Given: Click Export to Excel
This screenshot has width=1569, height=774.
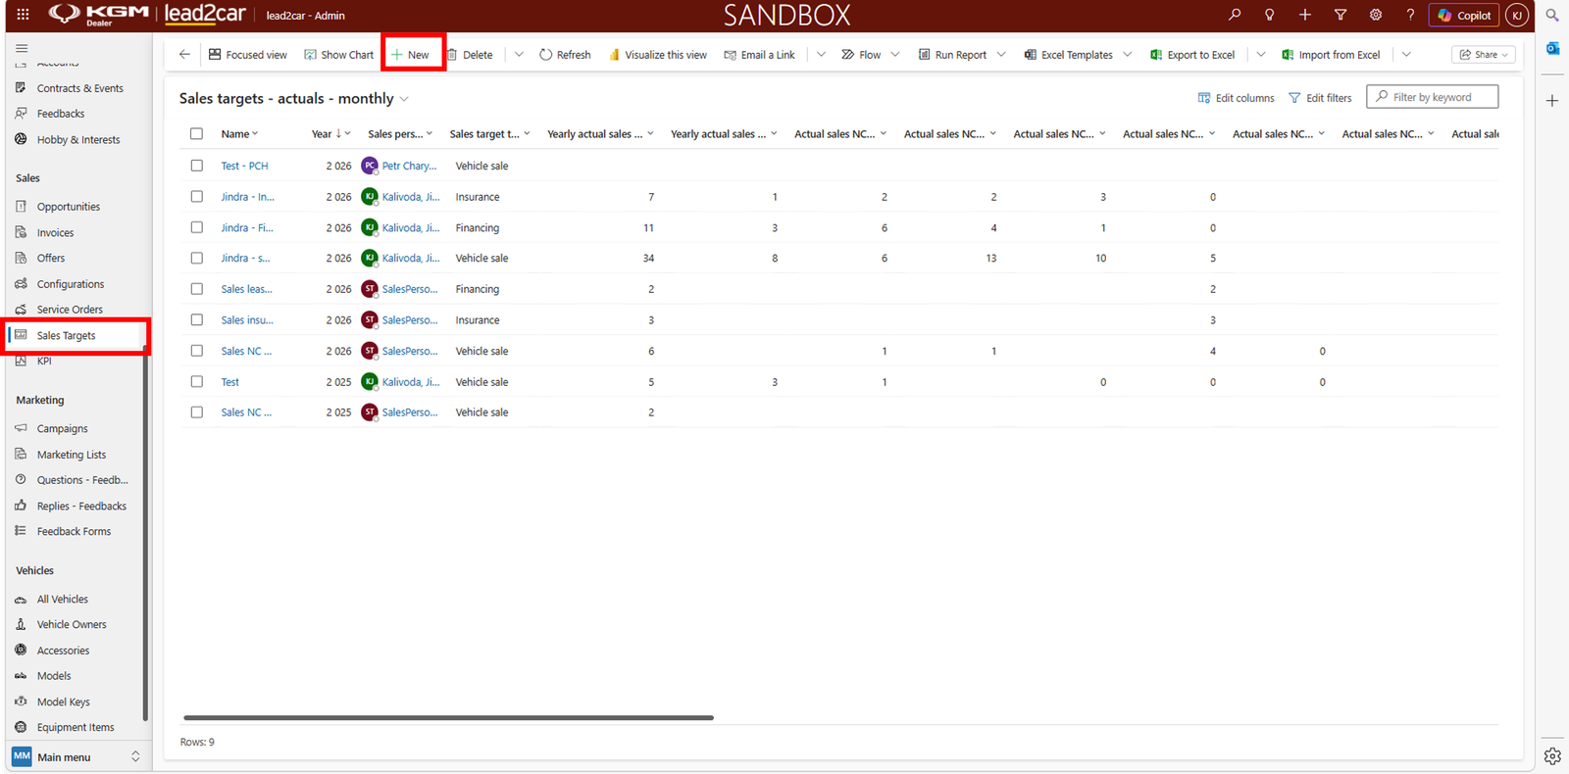Looking at the screenshot, I should click(x=1192, y=55).
